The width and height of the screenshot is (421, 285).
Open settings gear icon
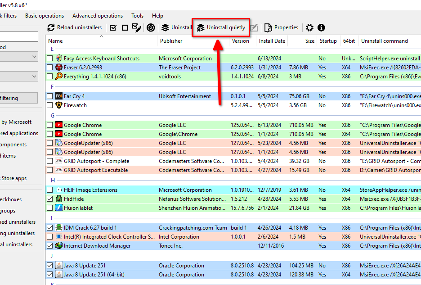[309, 27]
